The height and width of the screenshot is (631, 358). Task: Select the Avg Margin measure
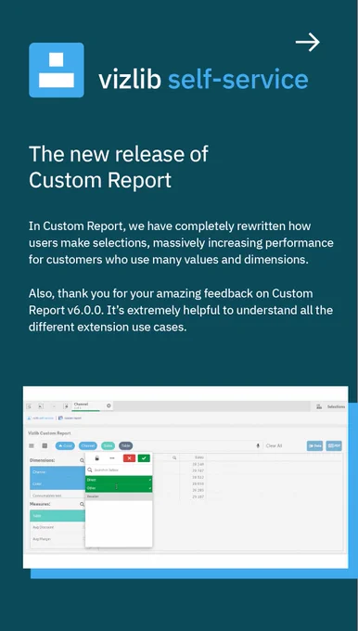(x=58, y=539)
